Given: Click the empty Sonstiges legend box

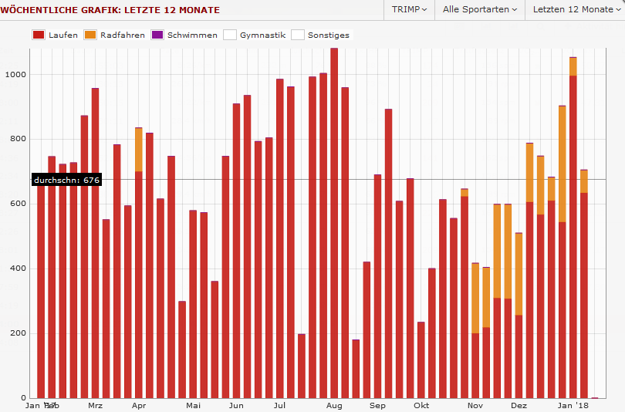Looking at the screenshot, I should (297, 35).
